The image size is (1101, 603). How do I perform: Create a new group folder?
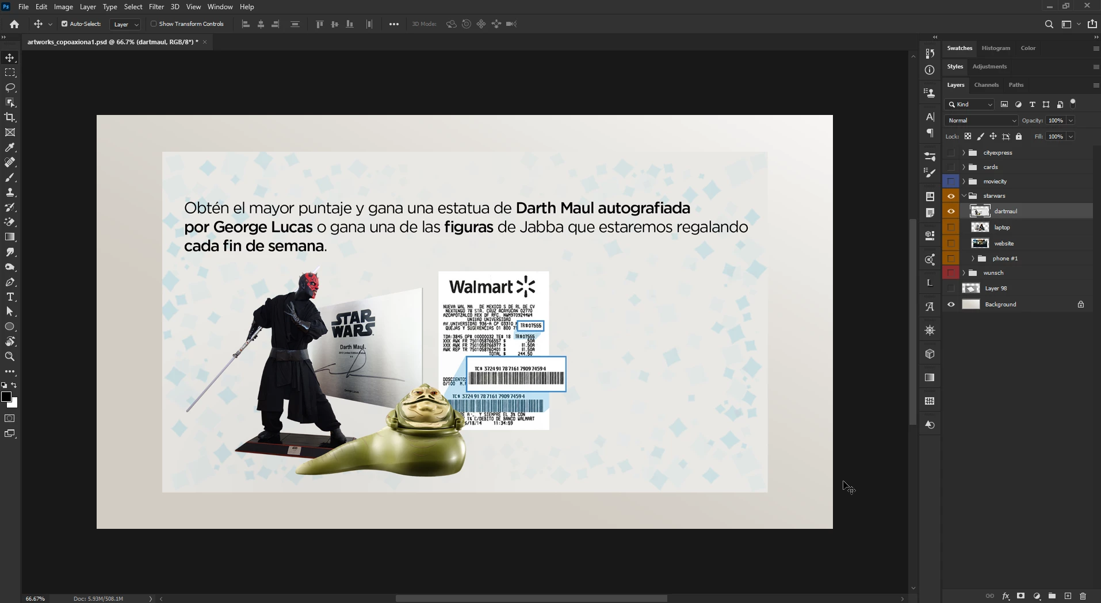(1052, 596)
